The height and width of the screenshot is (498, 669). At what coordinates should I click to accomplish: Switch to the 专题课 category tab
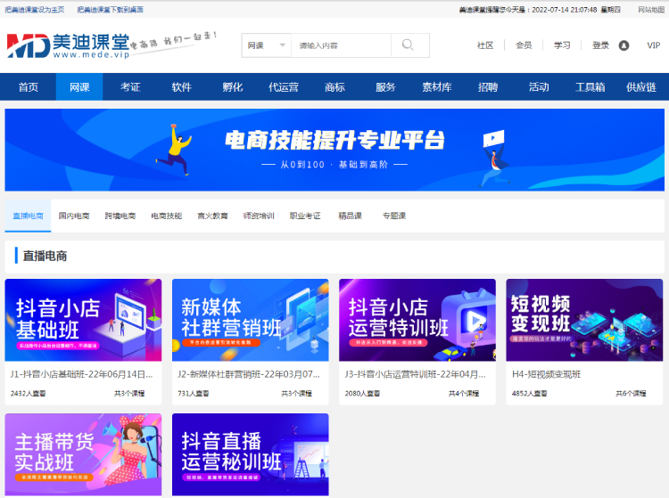click(393, 216)
